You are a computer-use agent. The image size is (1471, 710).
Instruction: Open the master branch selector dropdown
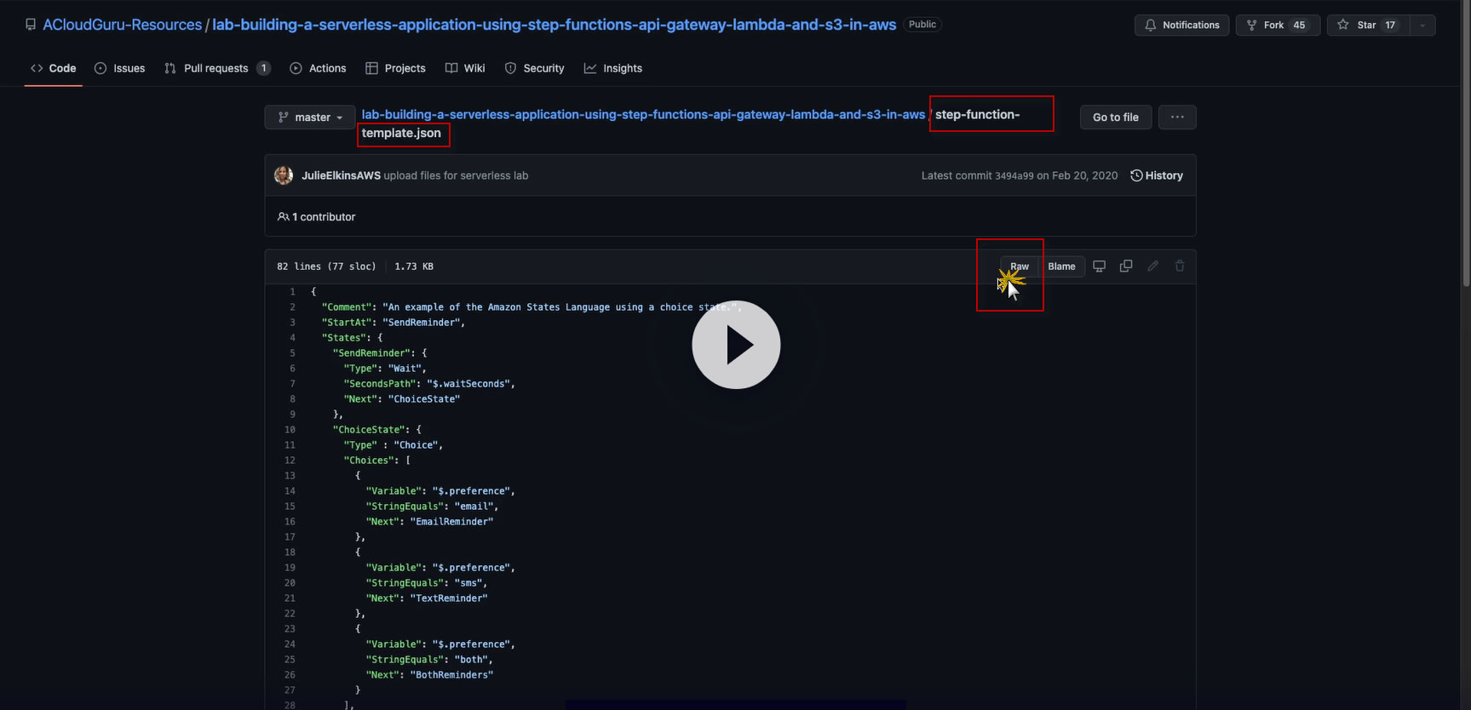[x=310, y=117]
